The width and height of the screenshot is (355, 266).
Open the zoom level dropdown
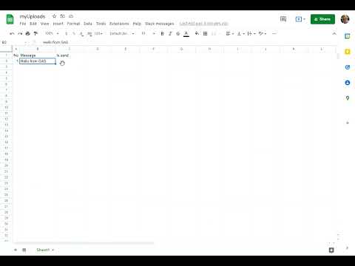coord(53,33)
